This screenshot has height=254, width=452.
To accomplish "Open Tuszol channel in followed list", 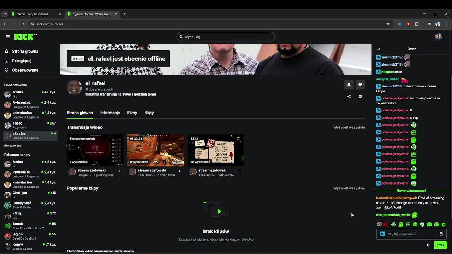I will pos(30,125).
